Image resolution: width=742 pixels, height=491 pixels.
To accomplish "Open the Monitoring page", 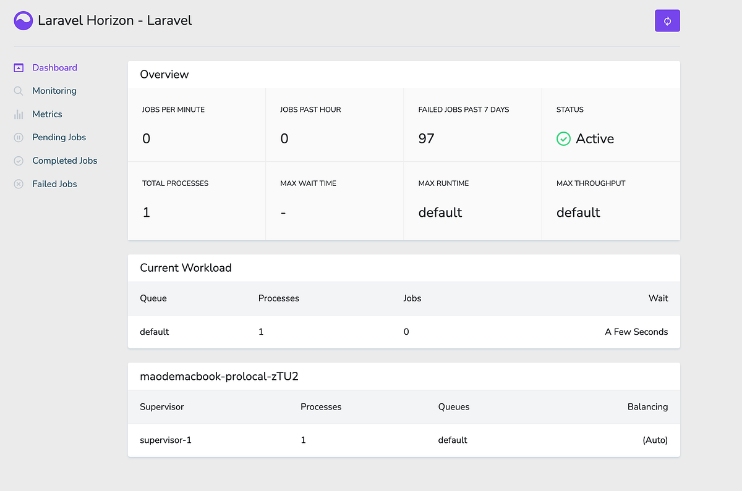I will [x=54, y=90].
